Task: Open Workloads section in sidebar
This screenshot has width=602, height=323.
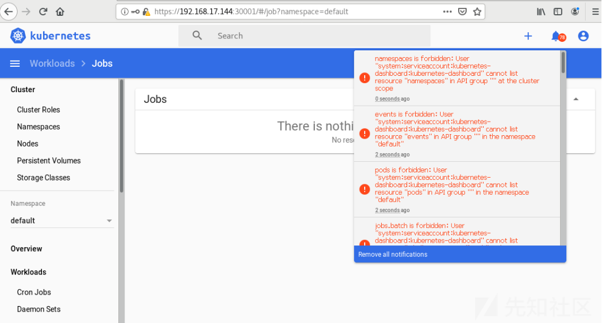Action: [28, 272]
